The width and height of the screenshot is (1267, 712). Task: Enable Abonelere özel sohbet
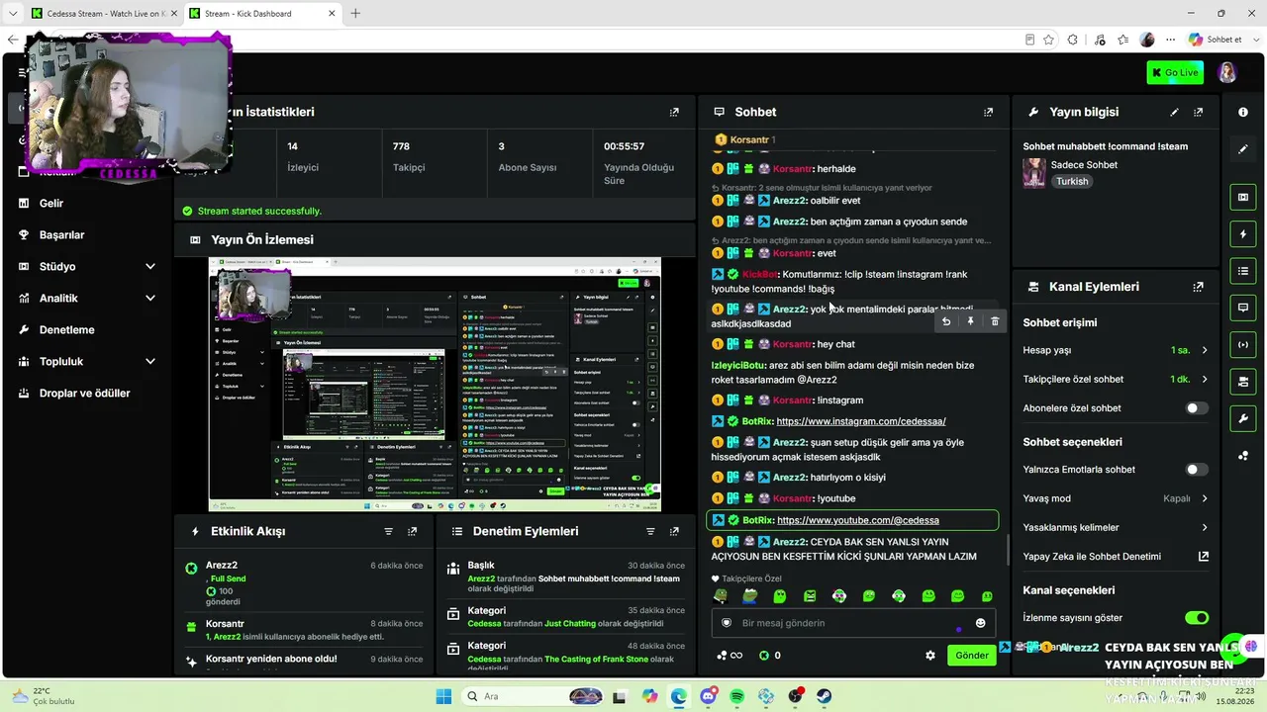click(1197, 407)
